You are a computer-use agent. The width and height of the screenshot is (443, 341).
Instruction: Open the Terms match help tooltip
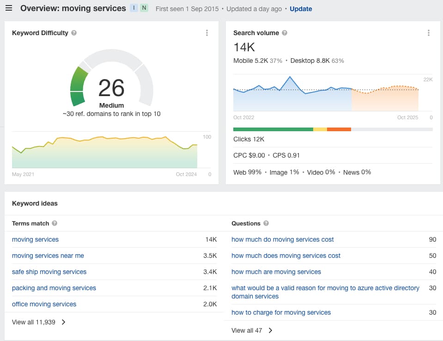point(55,223)
